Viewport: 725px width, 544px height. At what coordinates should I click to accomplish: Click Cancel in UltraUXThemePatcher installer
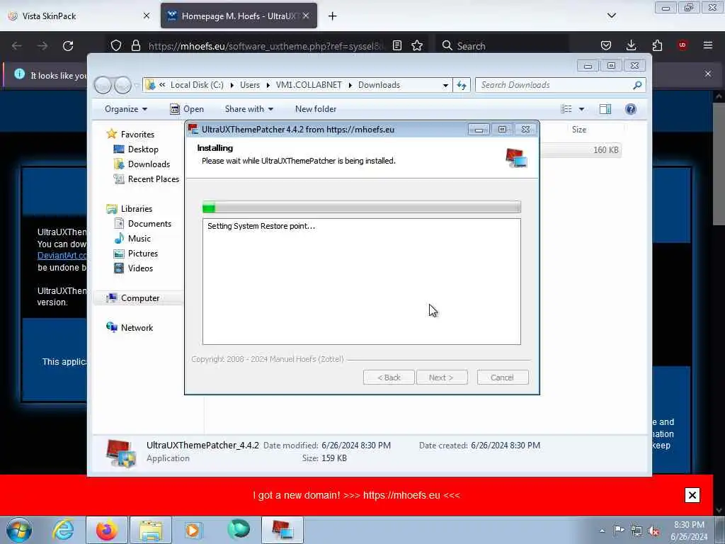coord(502,378)
